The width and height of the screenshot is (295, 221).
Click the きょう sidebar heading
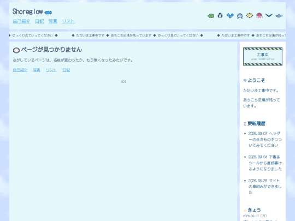pyautogui.click(x=254, y=210)
